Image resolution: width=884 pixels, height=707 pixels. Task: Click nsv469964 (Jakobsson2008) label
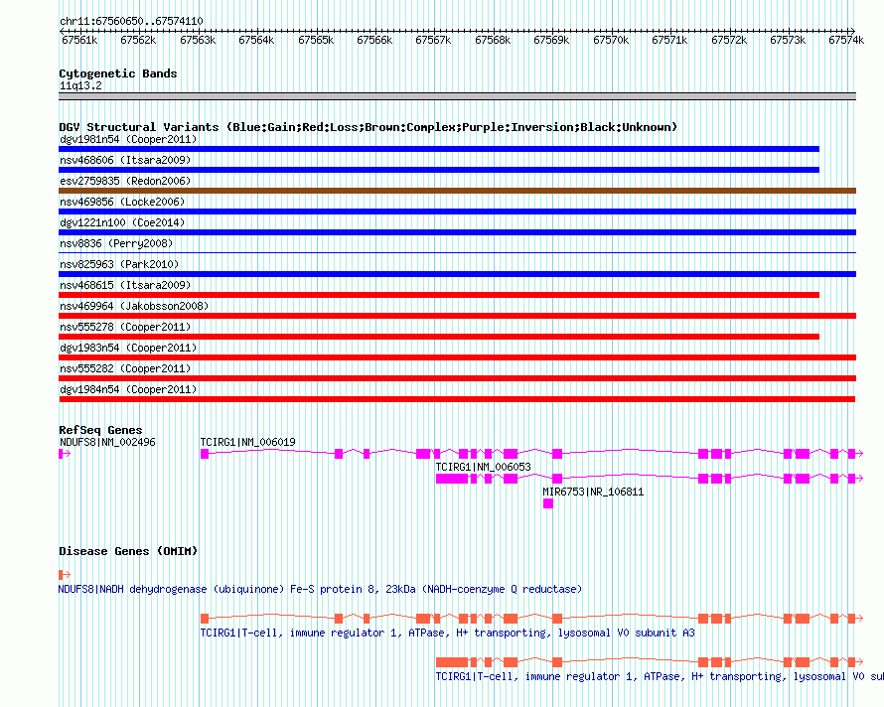coord(134,306)
